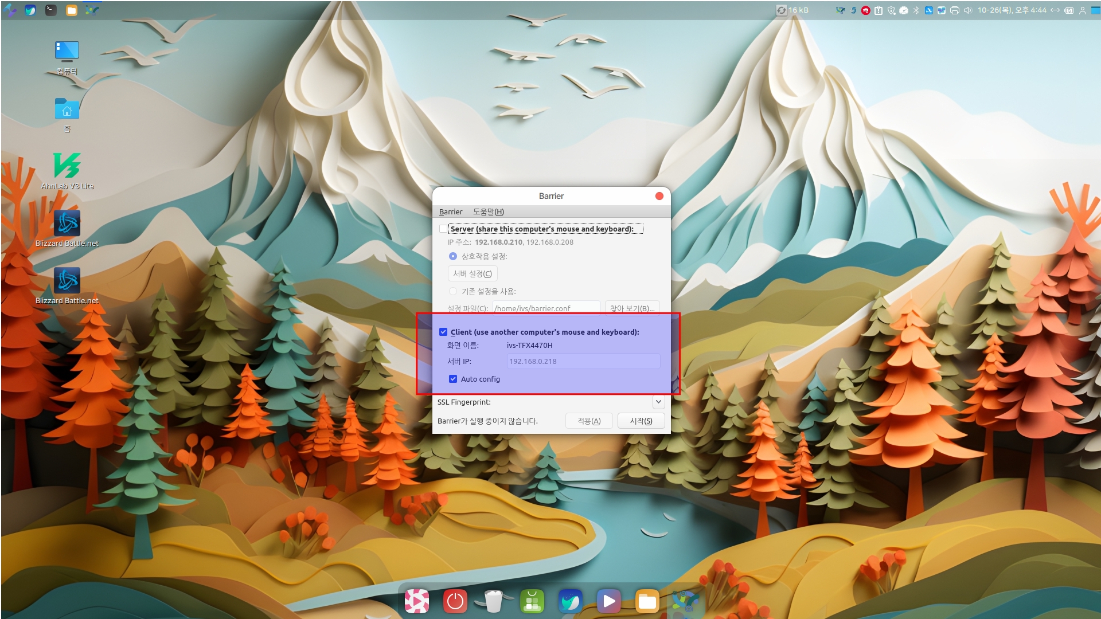
Task: Click the 서버 IP input field
Action: click(x=583, y=361)
